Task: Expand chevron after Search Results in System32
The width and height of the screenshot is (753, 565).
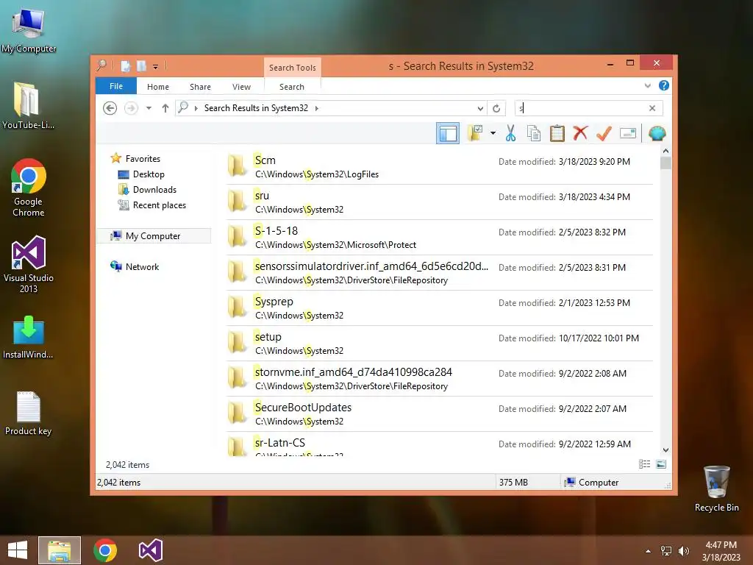Action: (316, 108)
